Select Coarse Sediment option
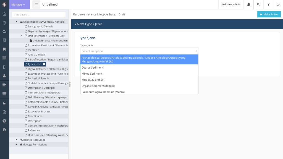The height and width of the screenshot is (159, 283). pyautogui.click(x=139, y=67)
